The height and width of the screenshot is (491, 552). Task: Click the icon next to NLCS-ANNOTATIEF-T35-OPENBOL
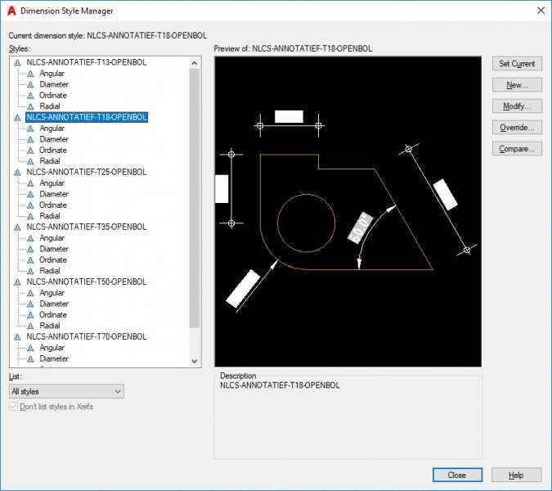click(17, 227)
